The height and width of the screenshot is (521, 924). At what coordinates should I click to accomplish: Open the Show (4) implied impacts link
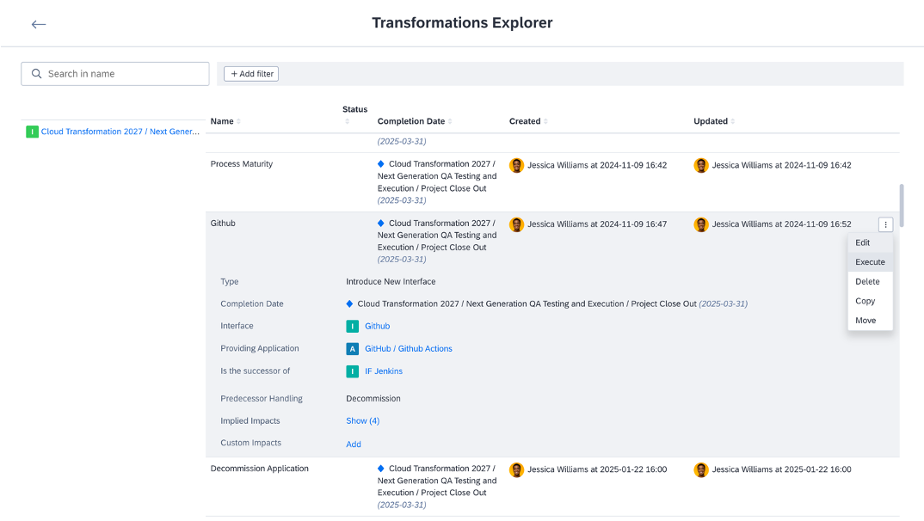[x=362, y=420]
